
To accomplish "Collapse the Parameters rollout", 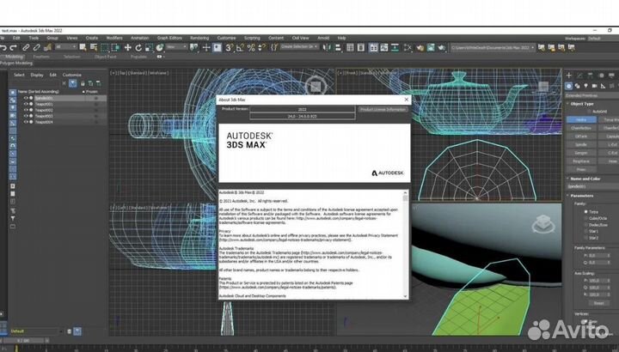I will click(x=581, y=196).
